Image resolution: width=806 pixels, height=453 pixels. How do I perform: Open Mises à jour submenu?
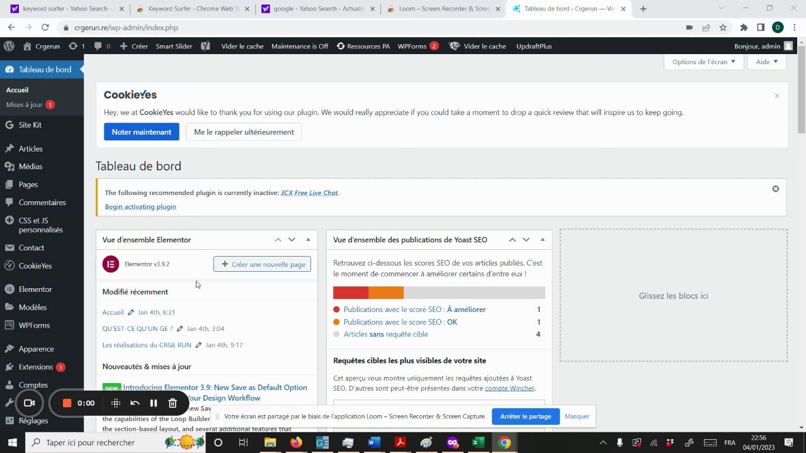pyautogui.click(x=30, y=104)
